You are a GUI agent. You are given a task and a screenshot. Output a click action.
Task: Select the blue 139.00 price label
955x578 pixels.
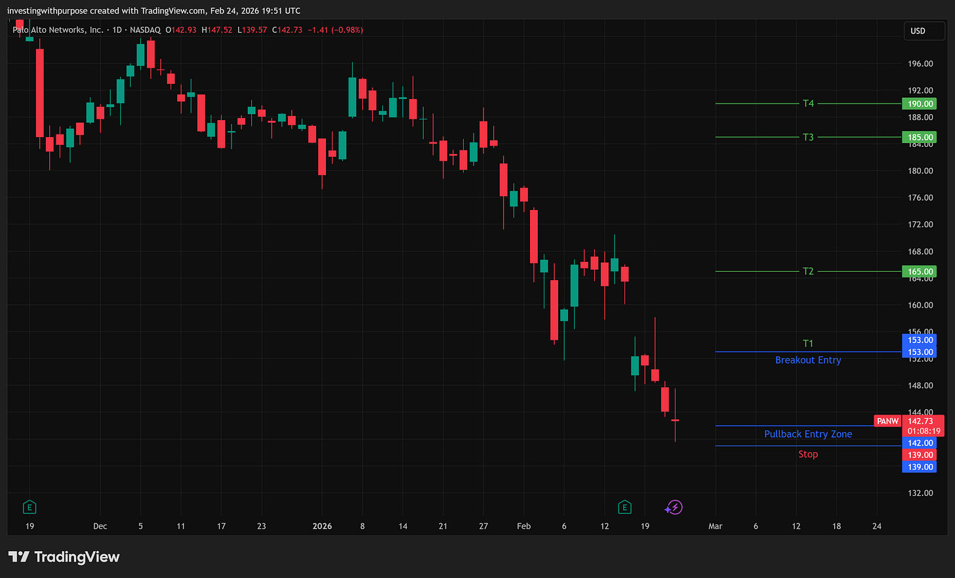coord(920,466)
